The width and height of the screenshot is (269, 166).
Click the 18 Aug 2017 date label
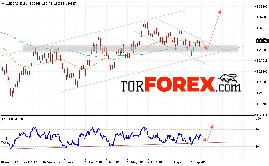coord(9,162)
